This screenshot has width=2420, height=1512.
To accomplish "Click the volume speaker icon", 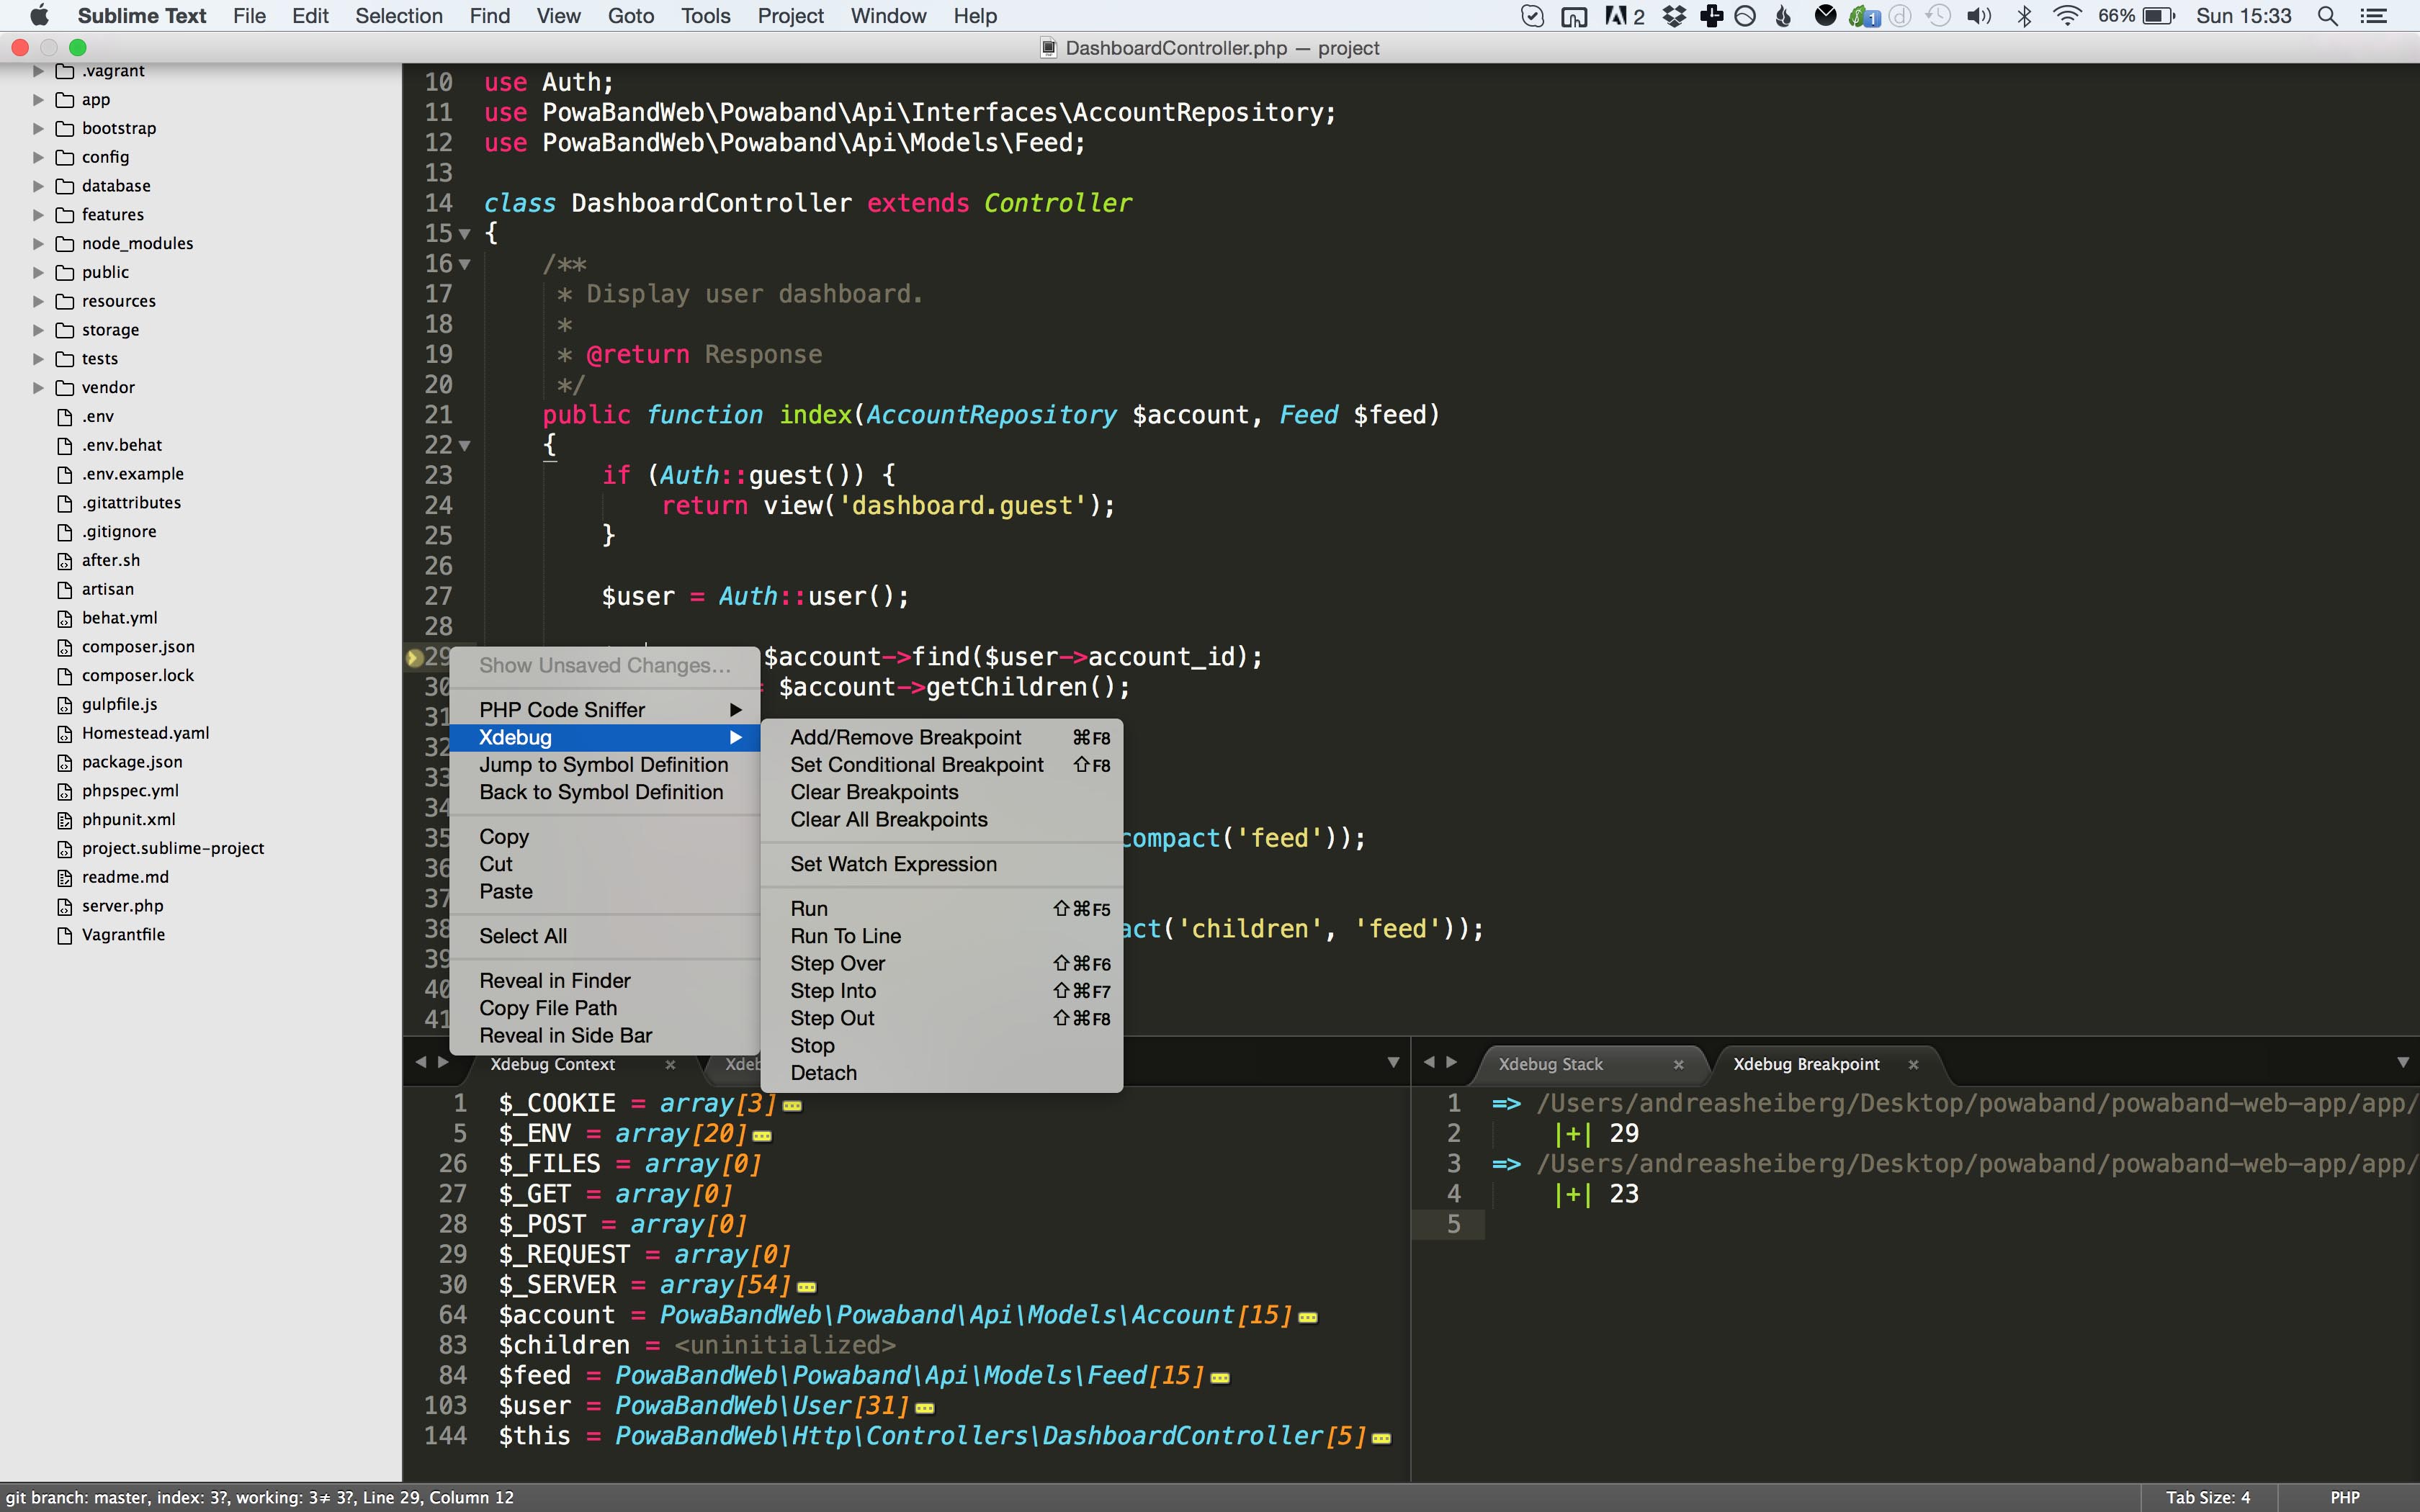I will [x=1979, y=16].
